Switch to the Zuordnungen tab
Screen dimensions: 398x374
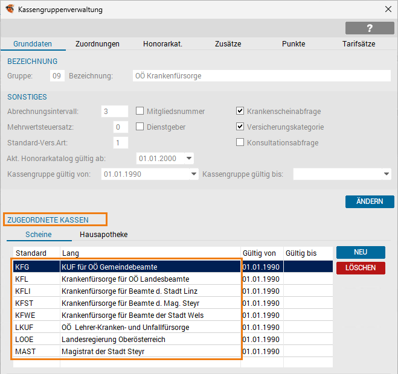[97, 44]
